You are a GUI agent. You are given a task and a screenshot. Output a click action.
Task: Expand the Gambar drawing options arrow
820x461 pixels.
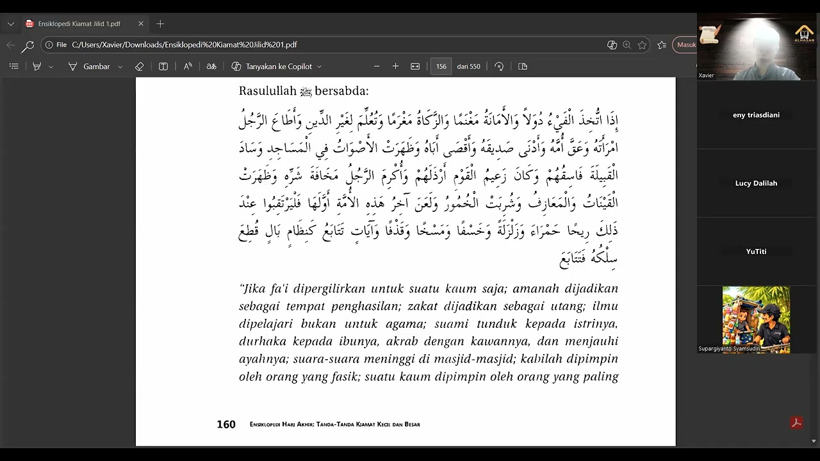coord(120,67)
